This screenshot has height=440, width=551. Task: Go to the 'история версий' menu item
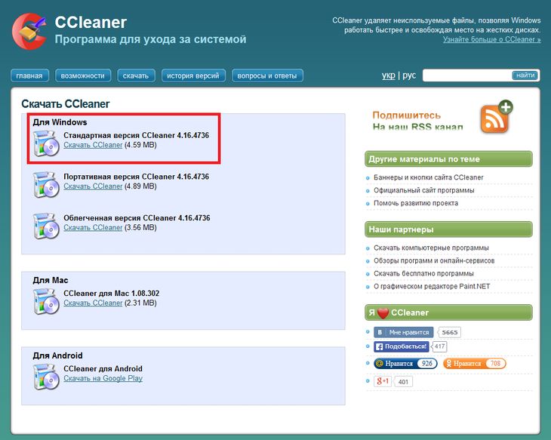click(194, 75)
